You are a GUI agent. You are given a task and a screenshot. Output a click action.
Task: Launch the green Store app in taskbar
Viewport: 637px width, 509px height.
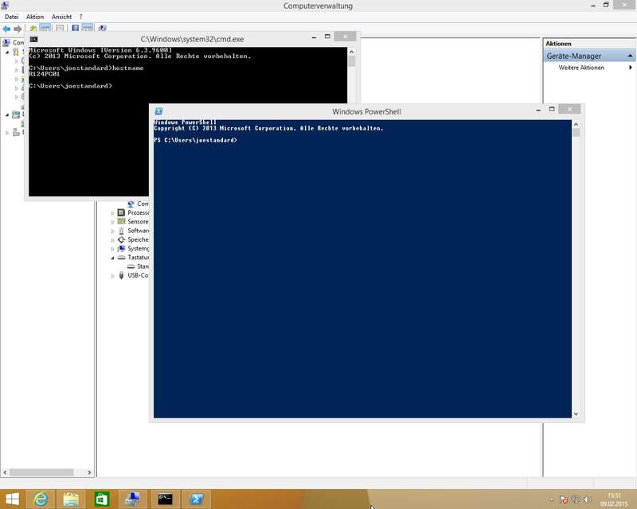pyautogui.click(x=101, y=499)
